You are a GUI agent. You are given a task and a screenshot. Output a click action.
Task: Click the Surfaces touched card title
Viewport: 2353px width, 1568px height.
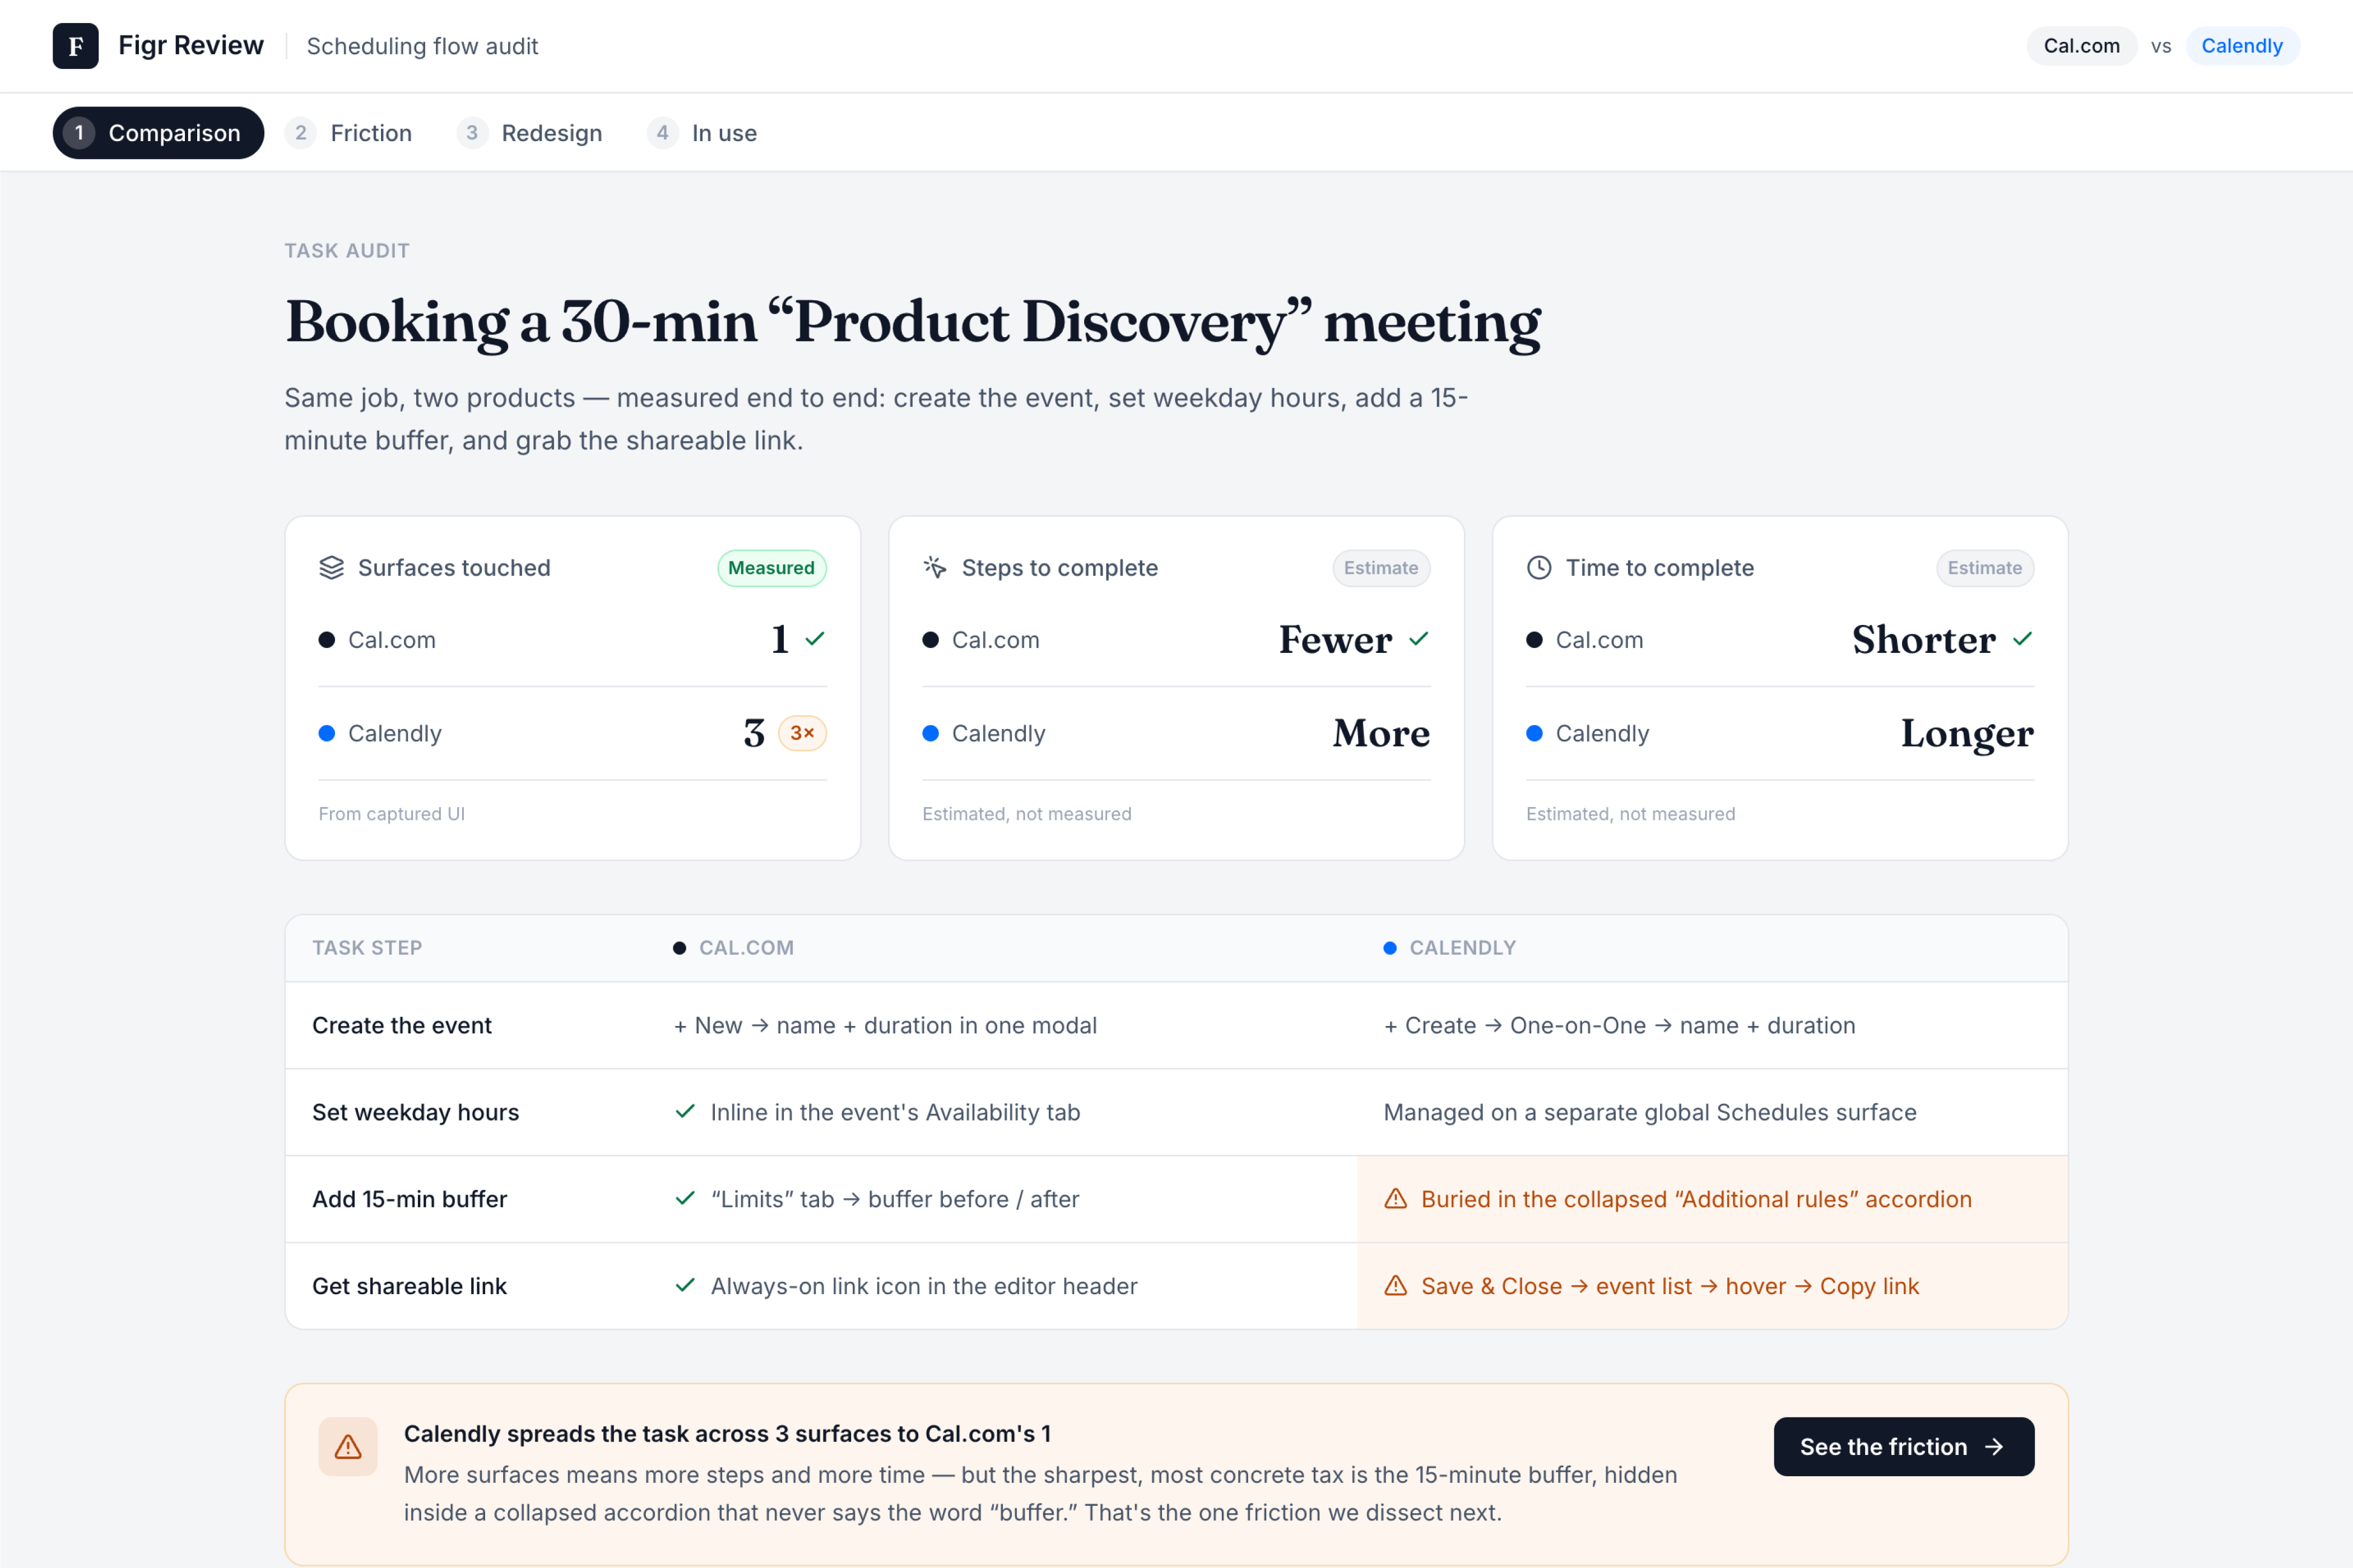point(454,568)
